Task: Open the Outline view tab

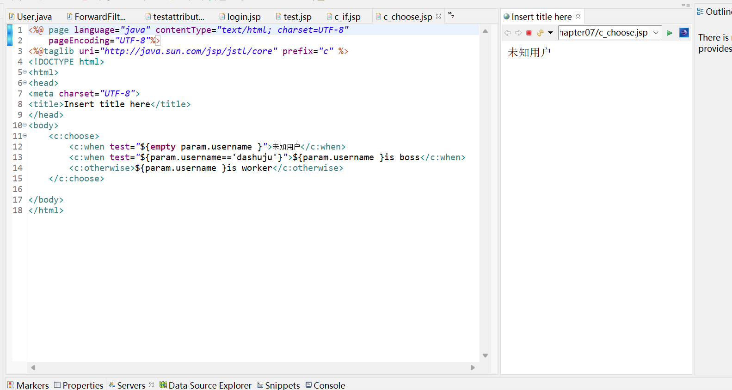Action: click(714, 12)
